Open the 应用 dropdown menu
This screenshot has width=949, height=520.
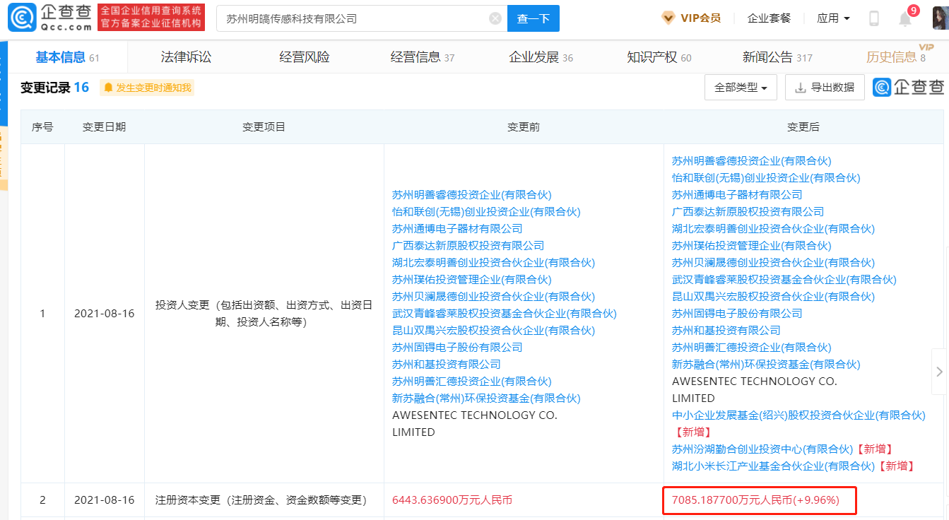coord(833,18)
